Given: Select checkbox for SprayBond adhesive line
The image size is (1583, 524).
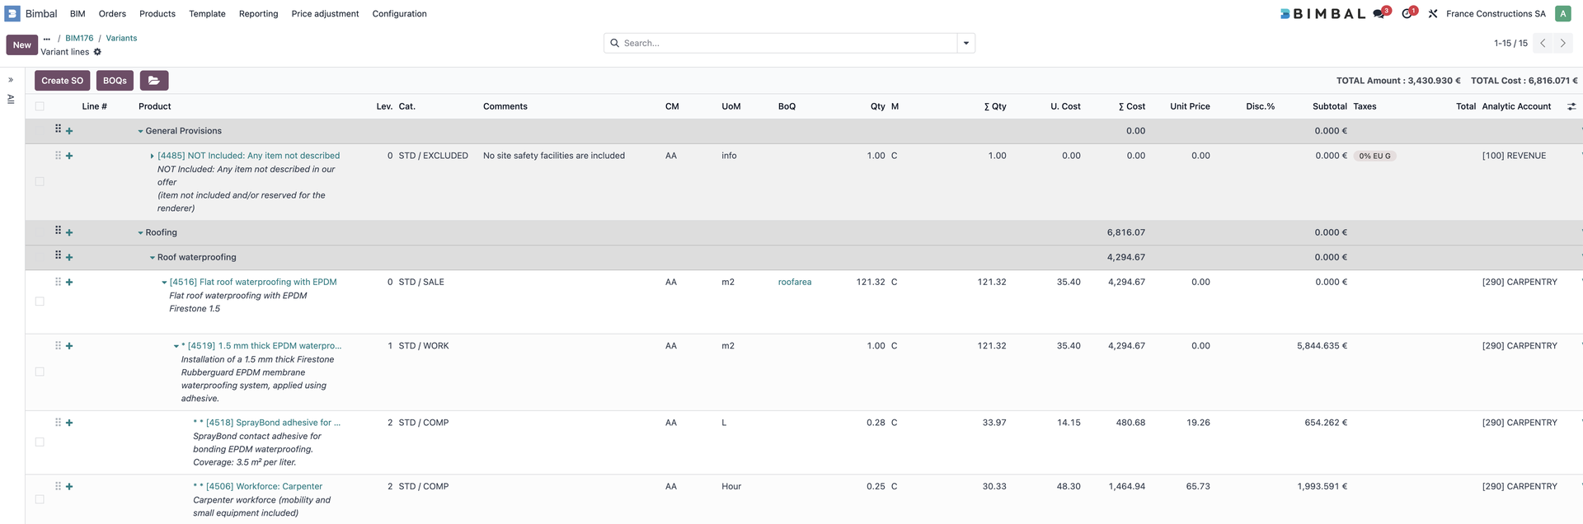Looking at the screenshot, I should coord(40,442).
